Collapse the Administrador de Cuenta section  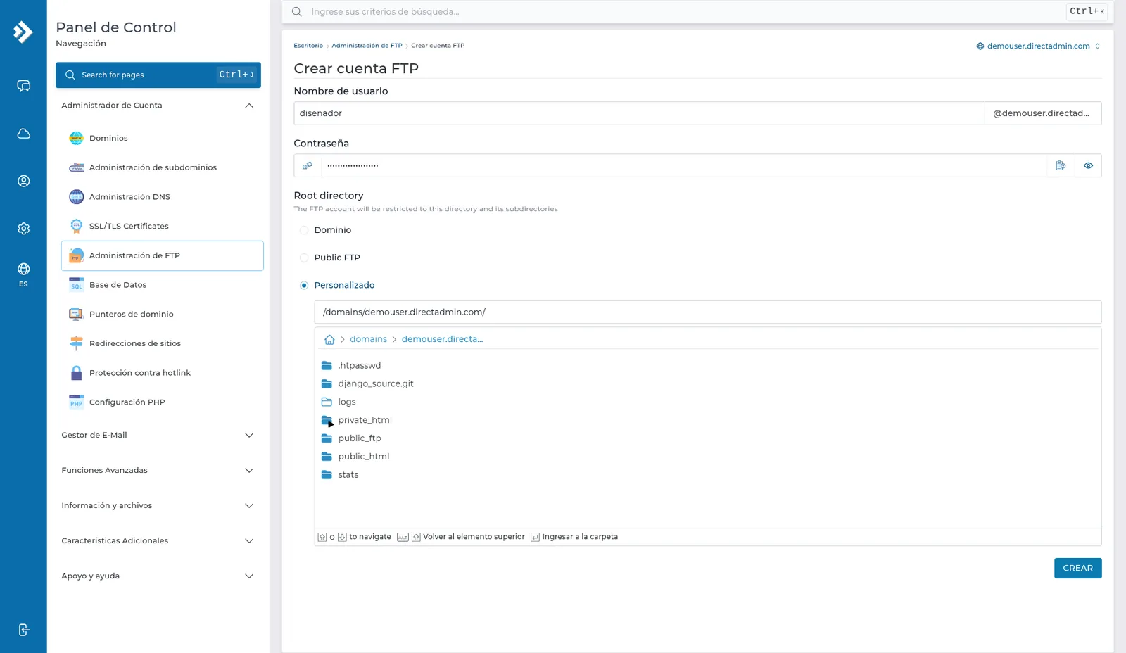click(x=158, y=106)
